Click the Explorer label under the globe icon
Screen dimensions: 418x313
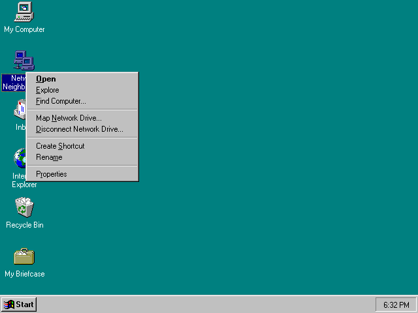click(x=24, y=185)
